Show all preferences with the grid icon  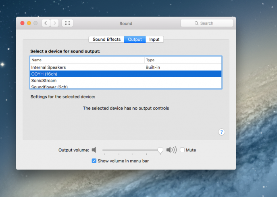pos(67,23)
